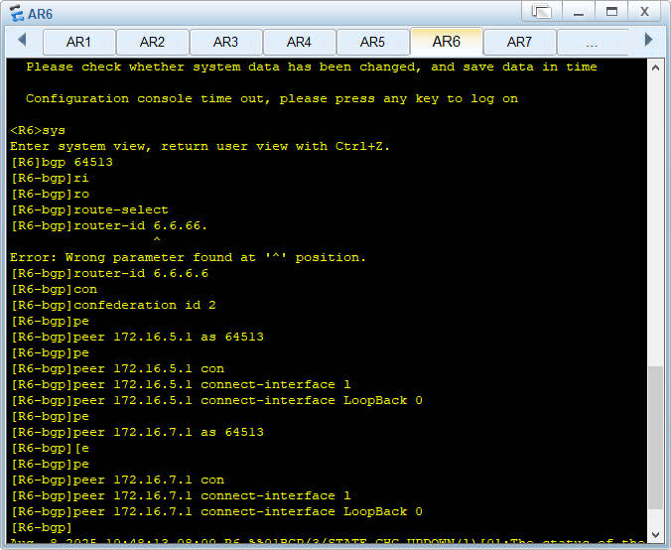The image size is (671, 550).
Task: Click the 'Error: Wrong parameter found' line
Action: click(189, 257)
